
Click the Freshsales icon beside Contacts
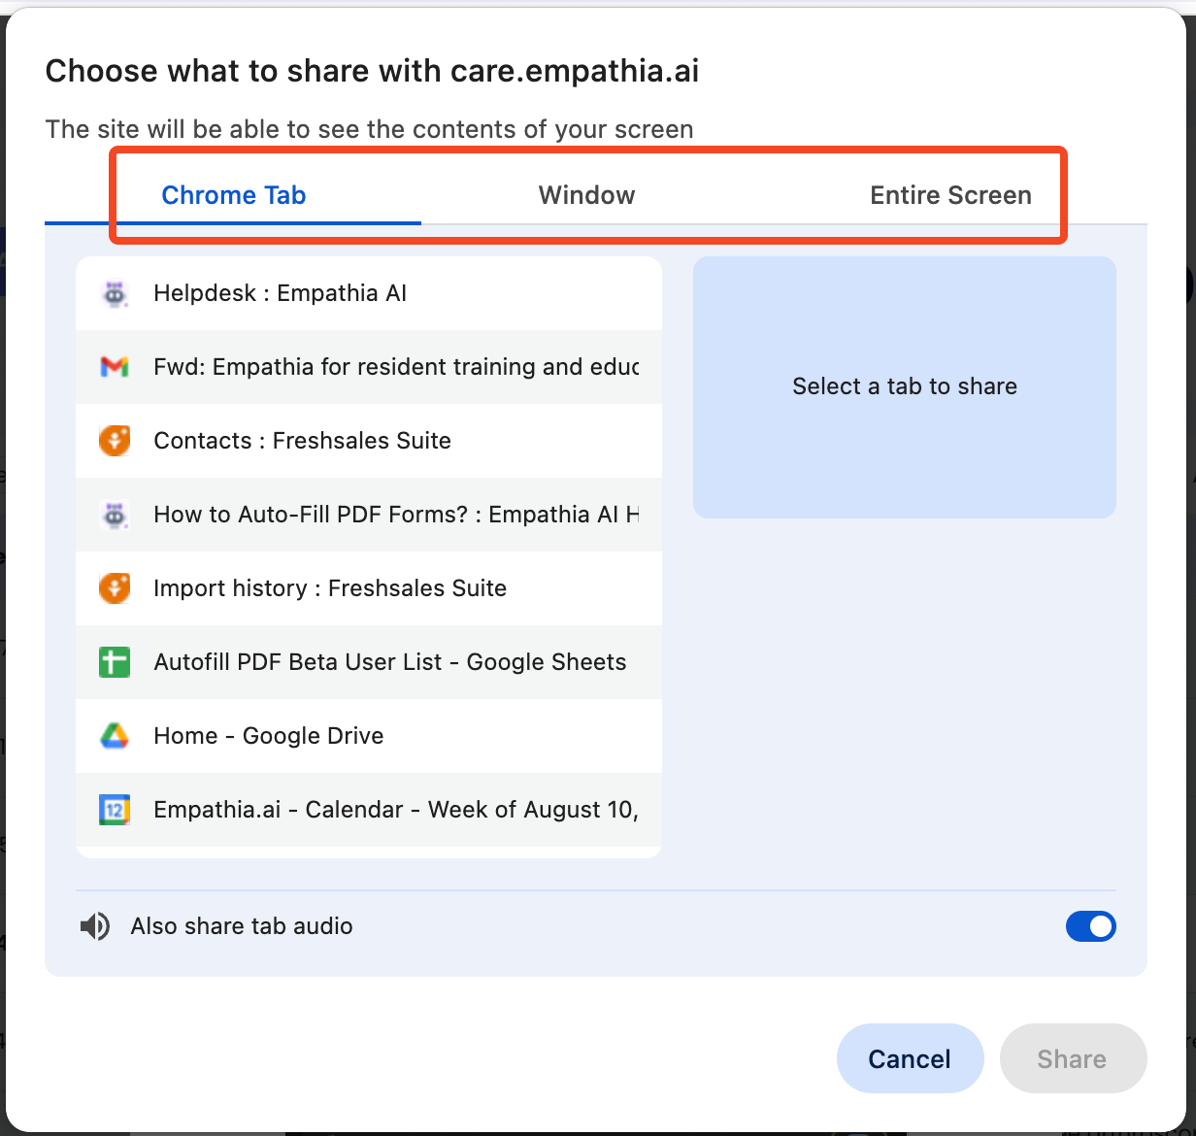(x=115, y=441)
